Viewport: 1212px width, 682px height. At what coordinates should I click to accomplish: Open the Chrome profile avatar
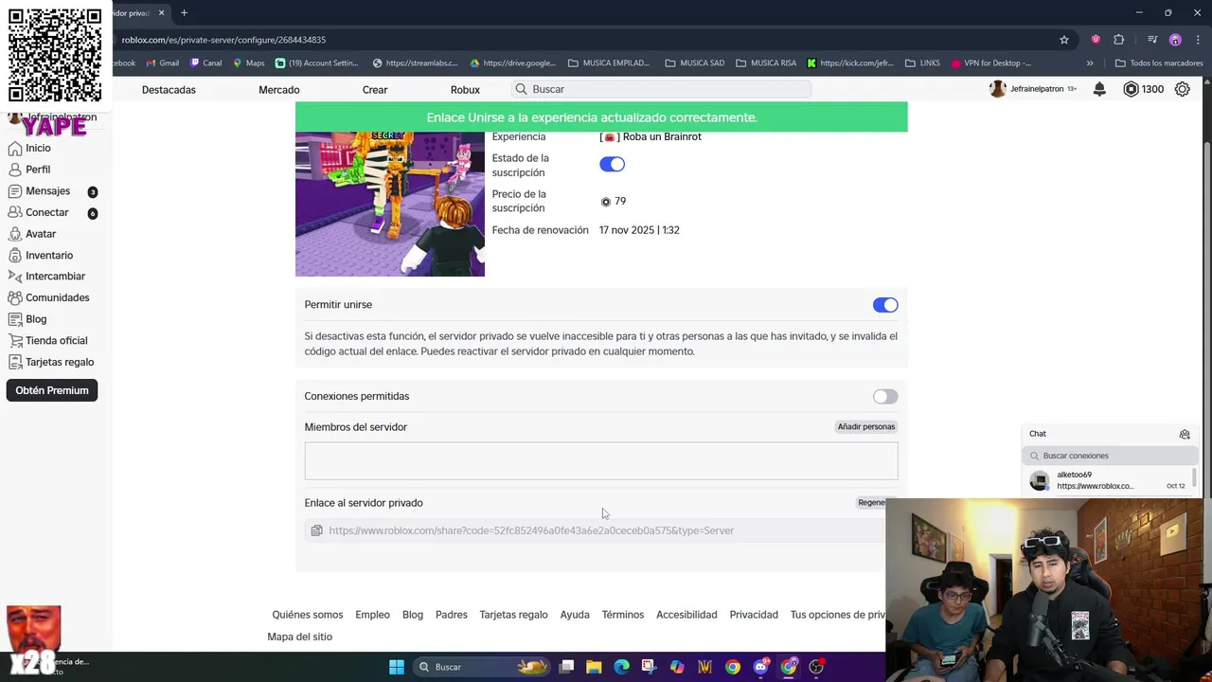tap(1175, 40)
